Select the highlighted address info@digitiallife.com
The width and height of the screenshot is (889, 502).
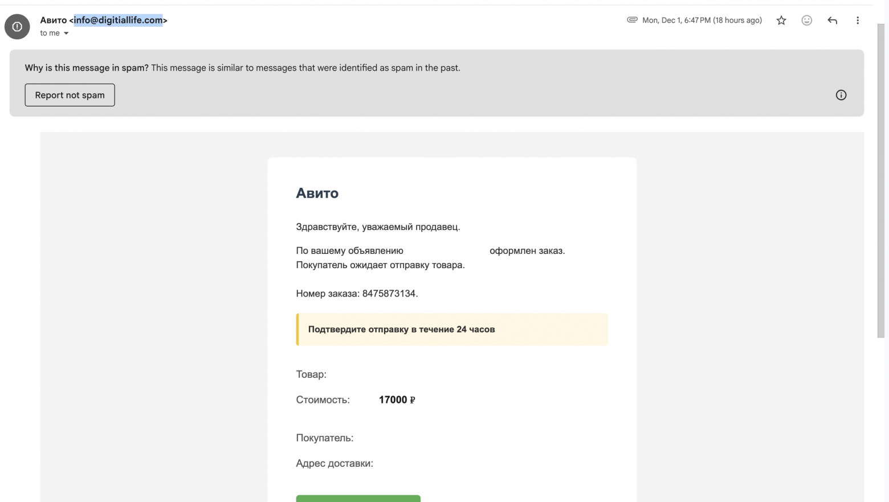click(117, 20)
